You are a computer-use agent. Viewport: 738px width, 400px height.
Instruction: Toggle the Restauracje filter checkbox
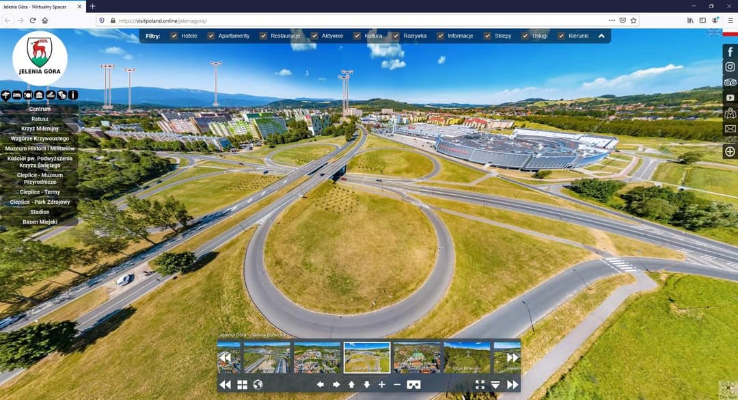tap(263, 36)
